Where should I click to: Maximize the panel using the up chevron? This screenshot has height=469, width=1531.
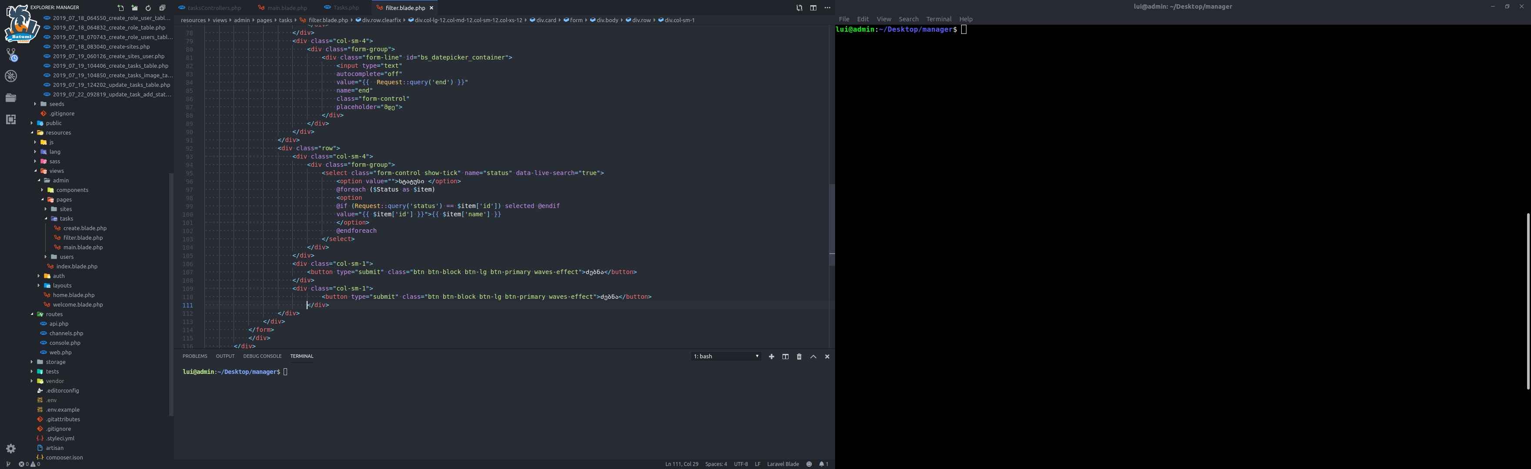814,357
